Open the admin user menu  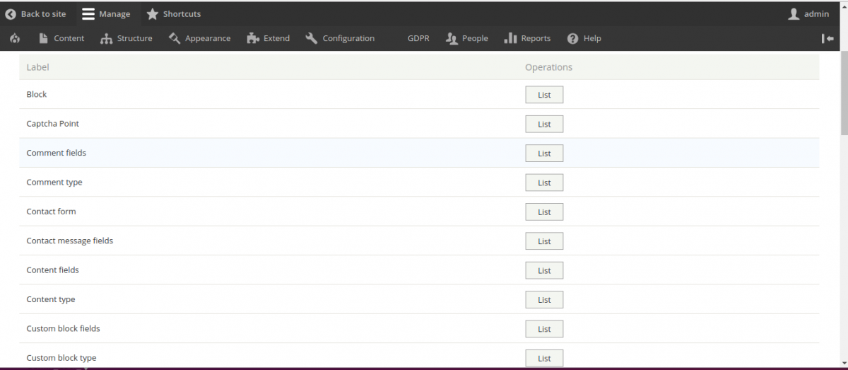tap(808, 13)
